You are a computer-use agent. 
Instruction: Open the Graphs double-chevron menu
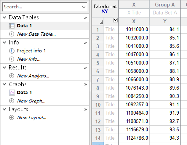[x=85, y=84]
